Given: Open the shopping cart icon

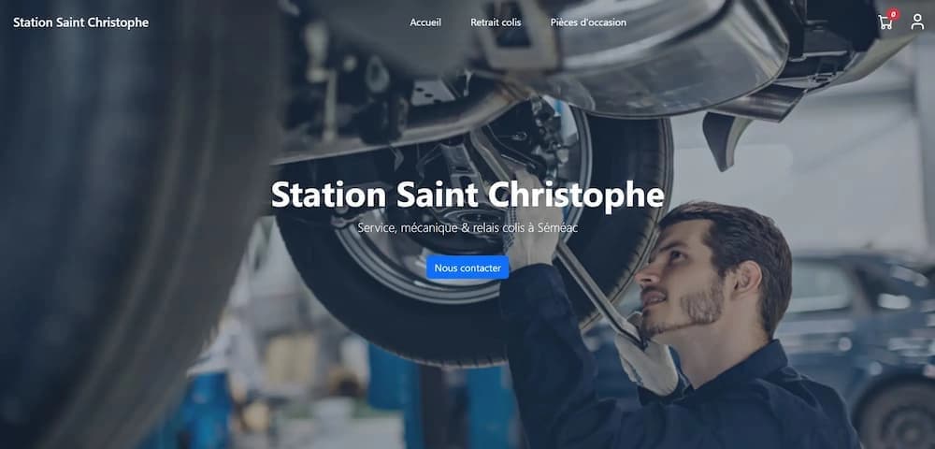Looking at the screenshot, I should click(x=885, y=22).
